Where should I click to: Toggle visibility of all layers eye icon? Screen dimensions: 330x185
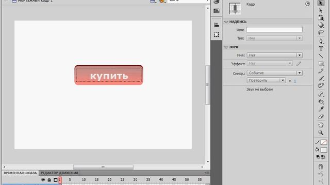(43, 180)
